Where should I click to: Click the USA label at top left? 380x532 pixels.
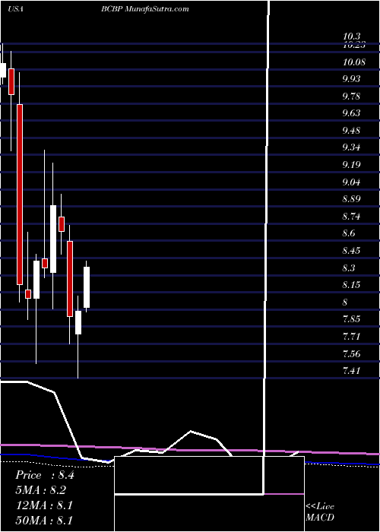pyautogui.click(x=16, y=9)
